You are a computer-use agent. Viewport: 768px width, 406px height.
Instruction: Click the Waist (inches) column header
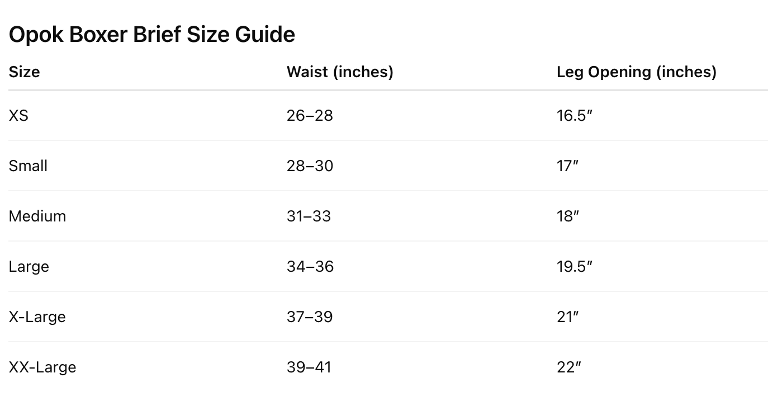[x=340, y=72]
